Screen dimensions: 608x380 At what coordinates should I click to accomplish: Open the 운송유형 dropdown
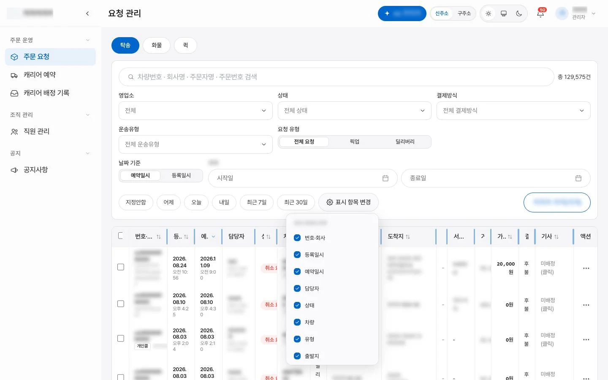pos(195,144)
